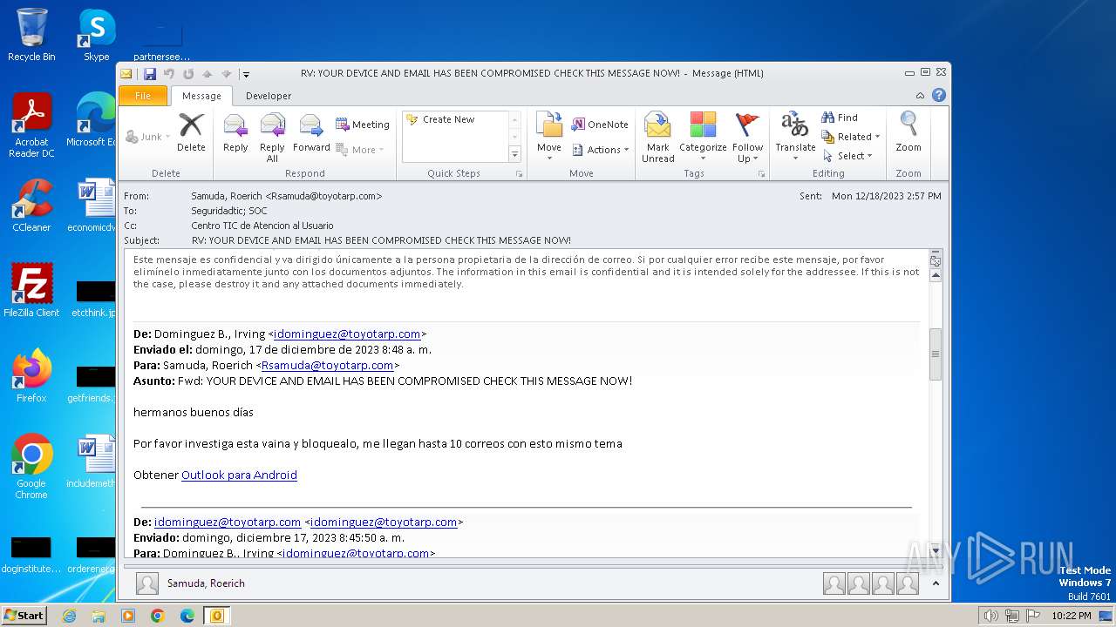
Task: Open the File tab
Action: [x=143, y=96]
